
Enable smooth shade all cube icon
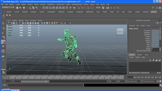pyautogui.click(x=45, y=23)
